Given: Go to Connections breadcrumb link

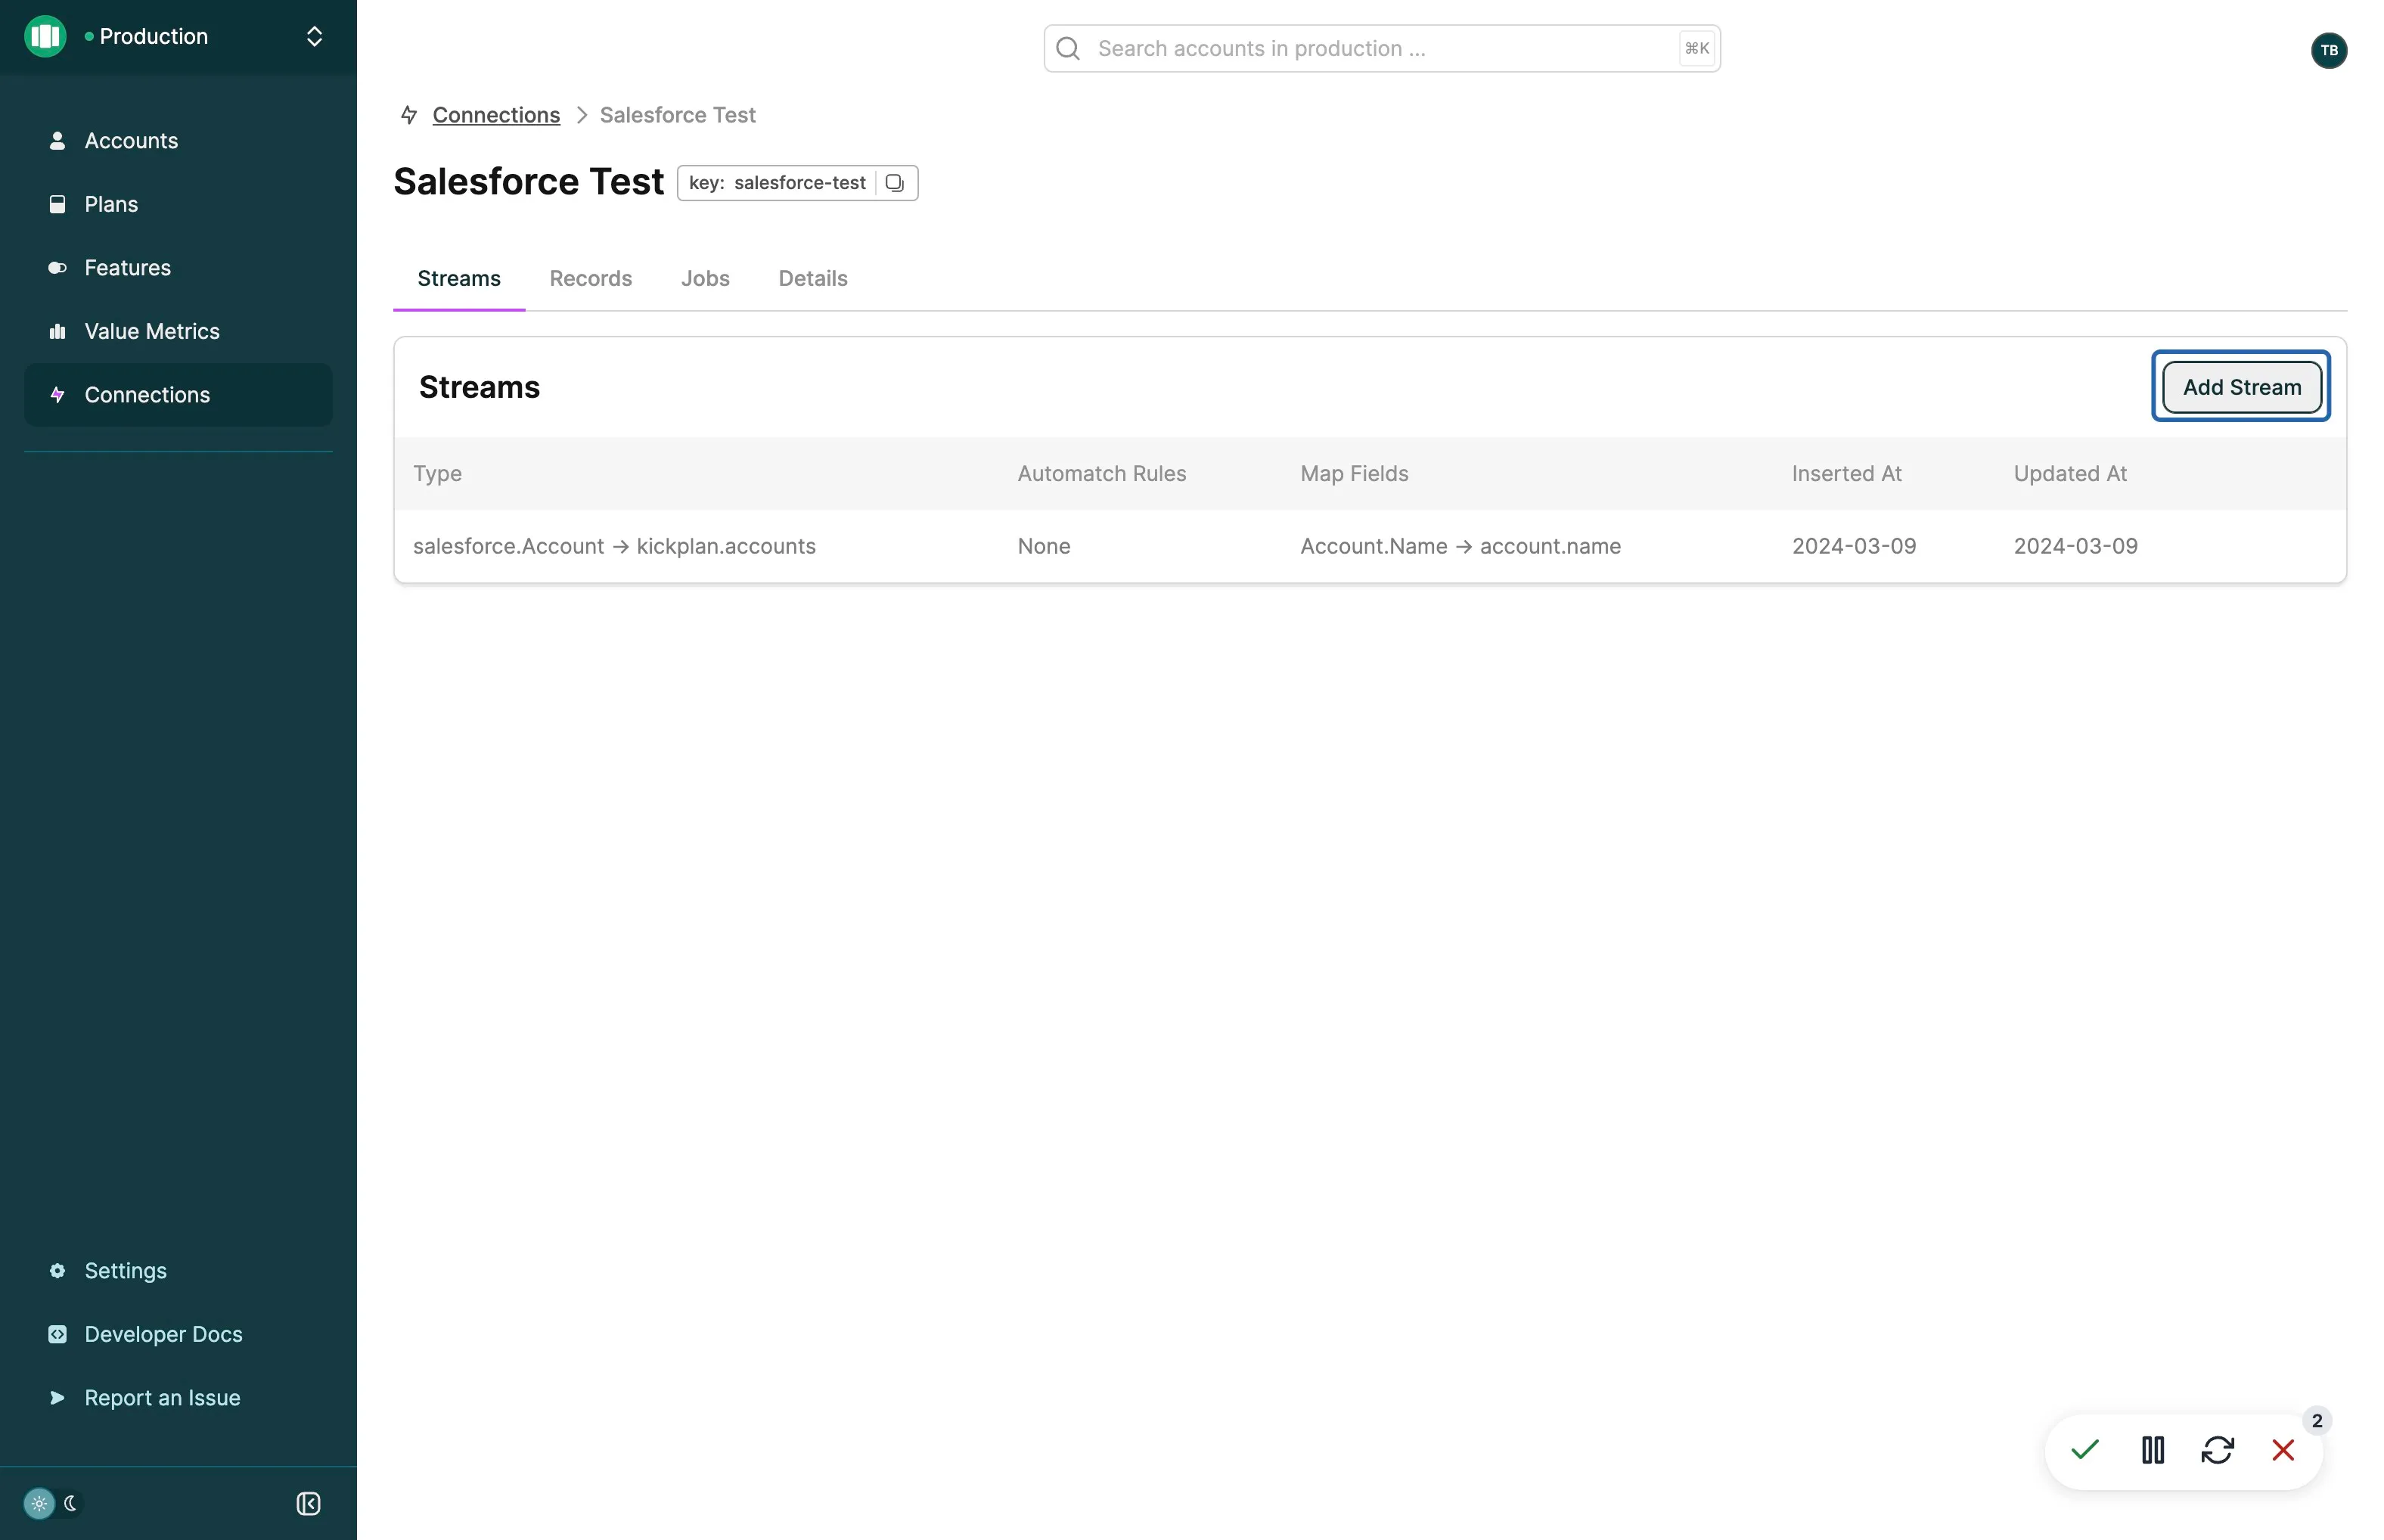Looking at the screenshot, I should click(496, 115).
